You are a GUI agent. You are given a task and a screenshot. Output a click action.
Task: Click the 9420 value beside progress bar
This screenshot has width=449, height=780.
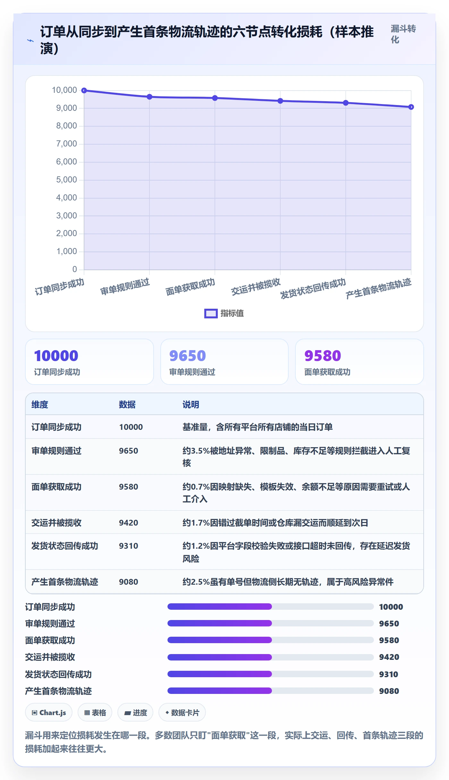[x=389, y=657]
